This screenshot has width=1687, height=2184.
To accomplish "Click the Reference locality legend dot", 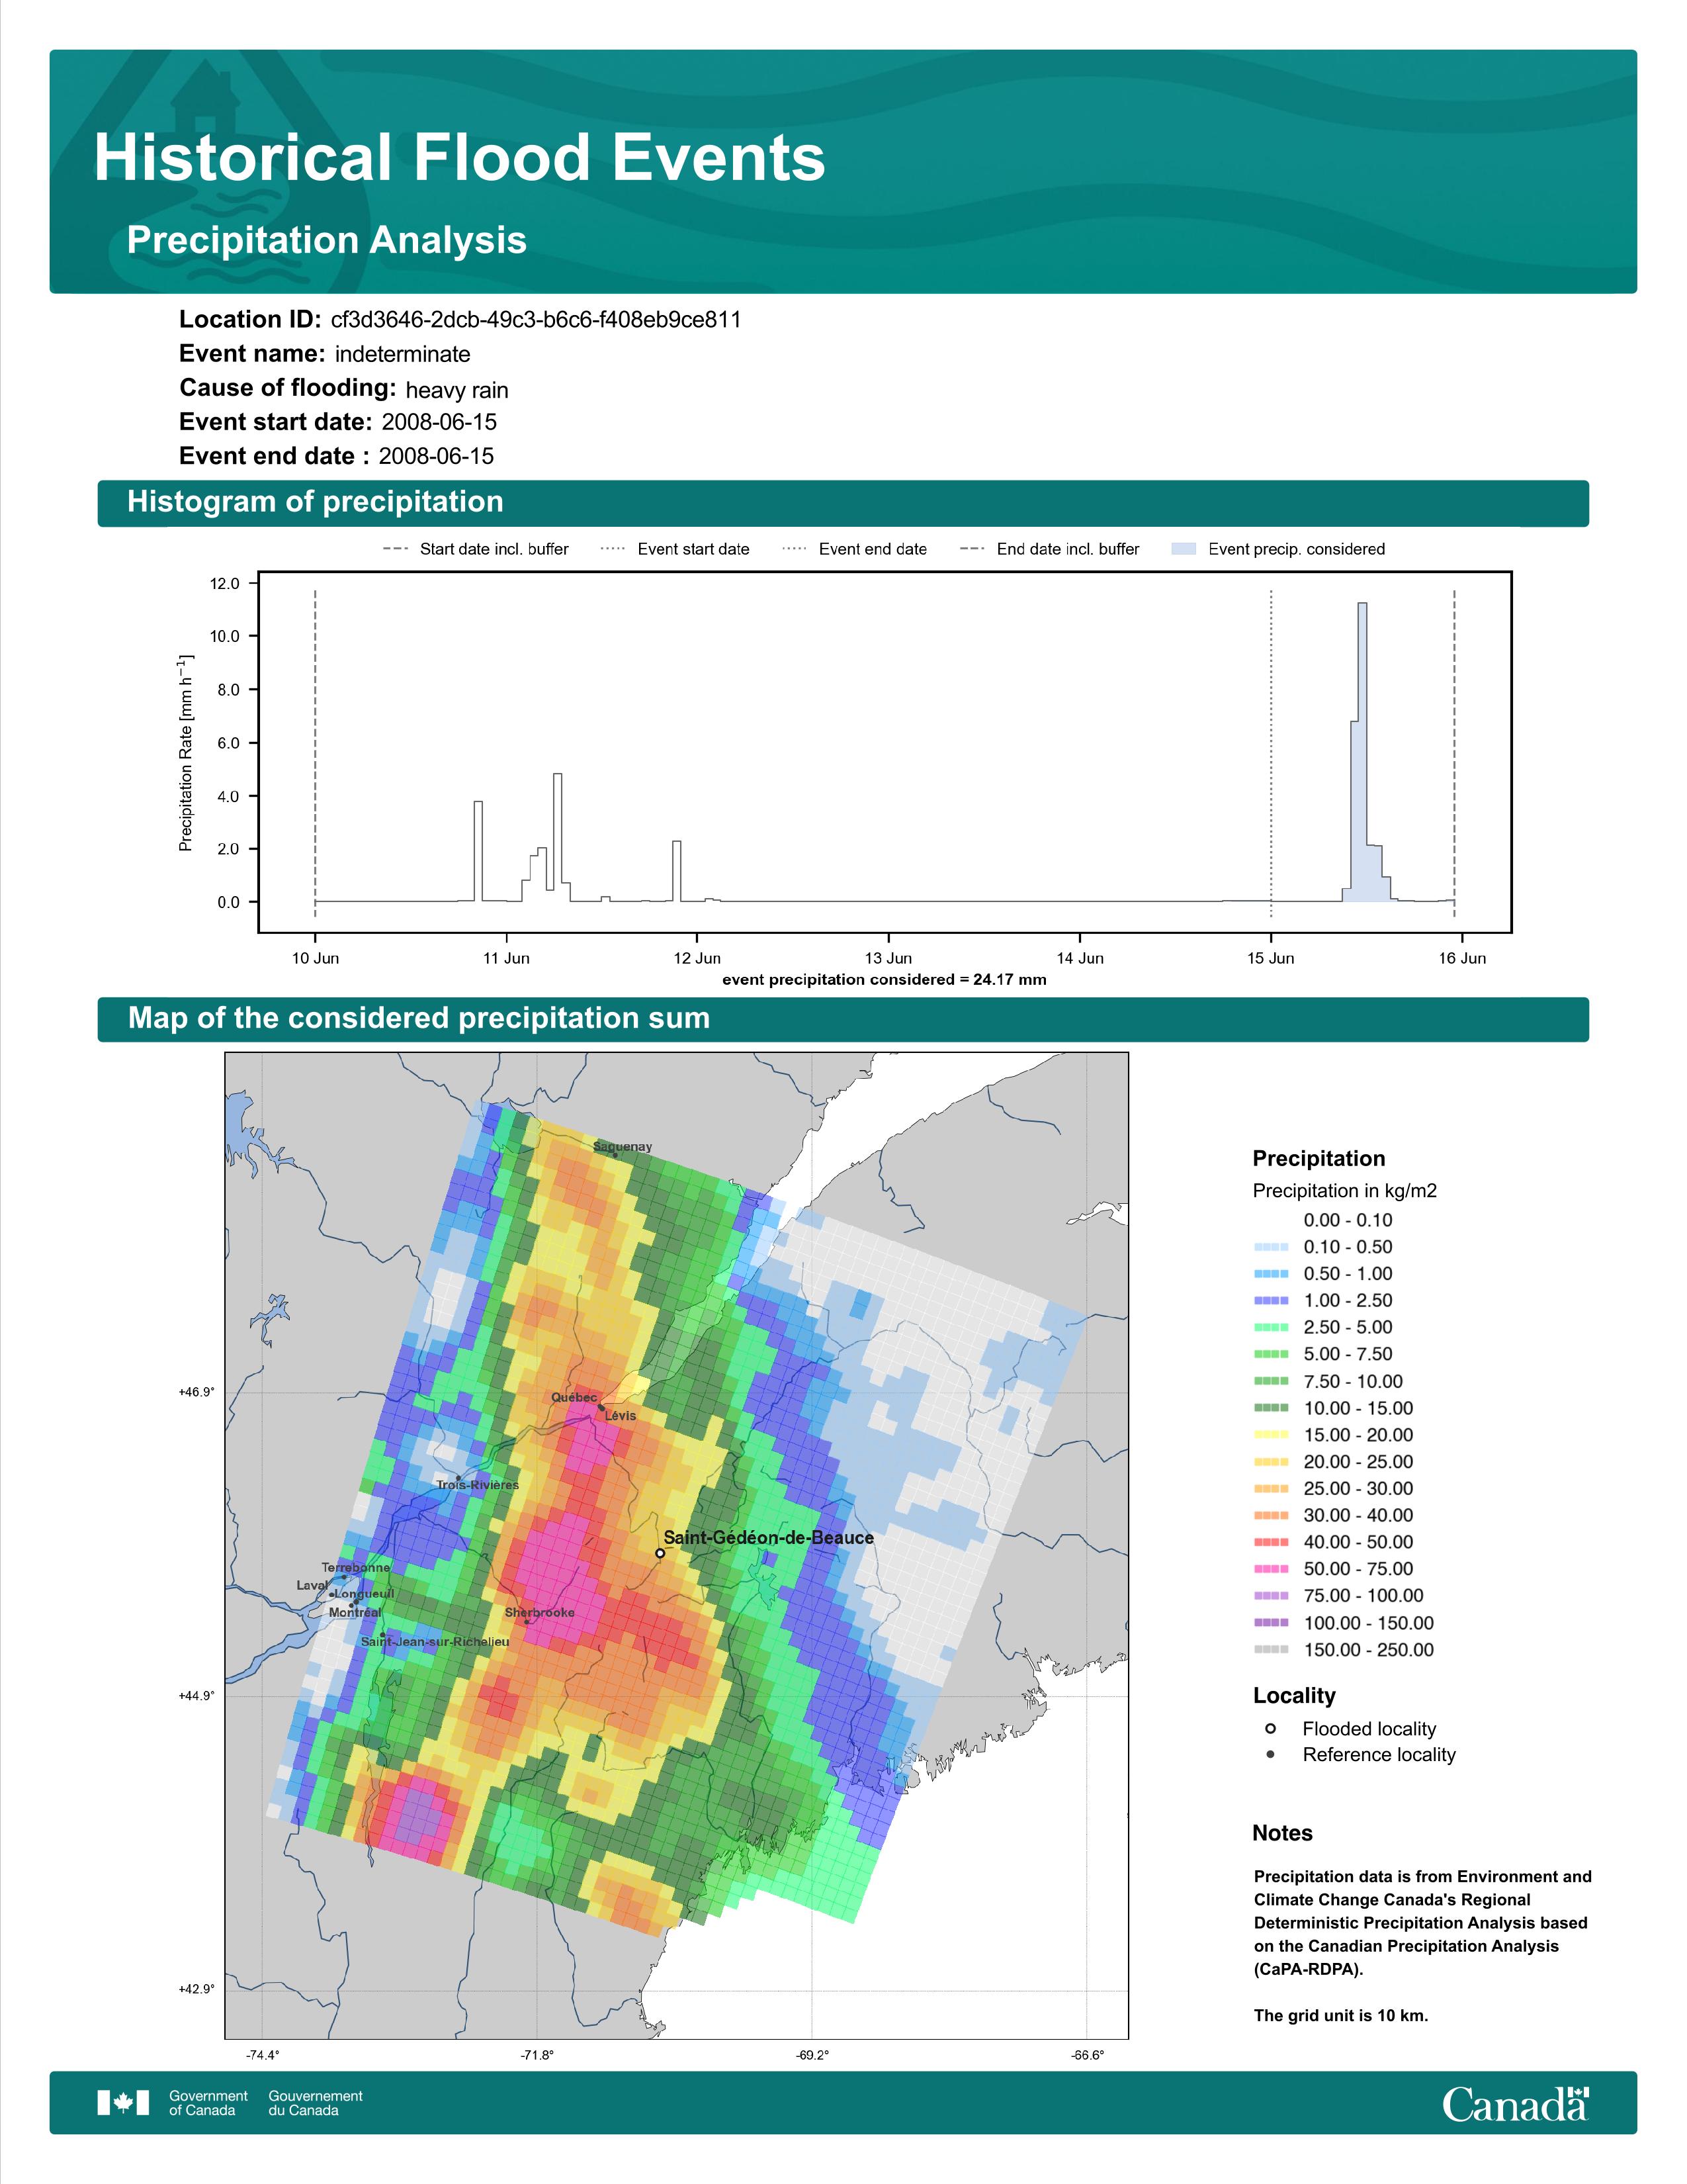I will [1270, 1754].
